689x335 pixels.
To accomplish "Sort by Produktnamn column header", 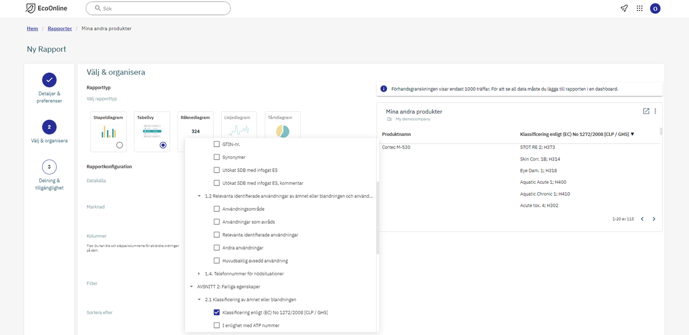I will tap(396, 134).
